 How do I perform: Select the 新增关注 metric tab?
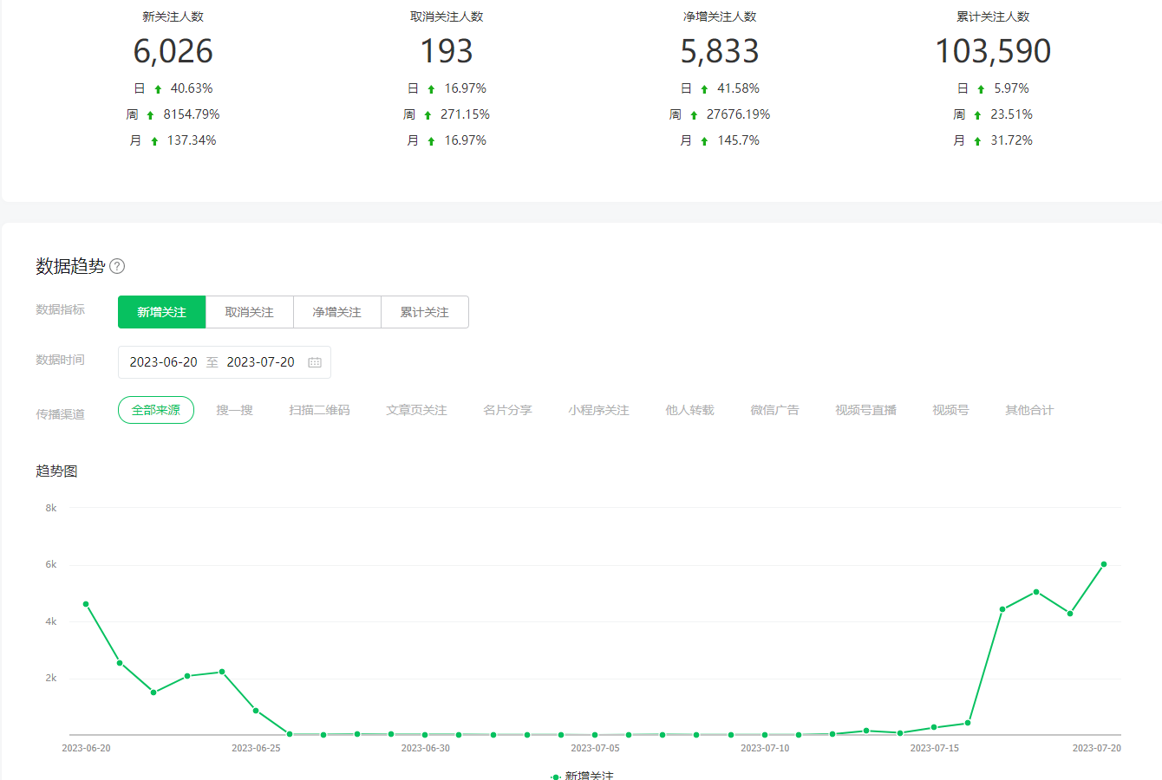coord(162,312)
